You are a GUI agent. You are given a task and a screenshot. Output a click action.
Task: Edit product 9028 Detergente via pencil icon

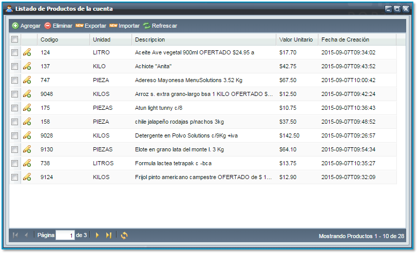(27, 135)
